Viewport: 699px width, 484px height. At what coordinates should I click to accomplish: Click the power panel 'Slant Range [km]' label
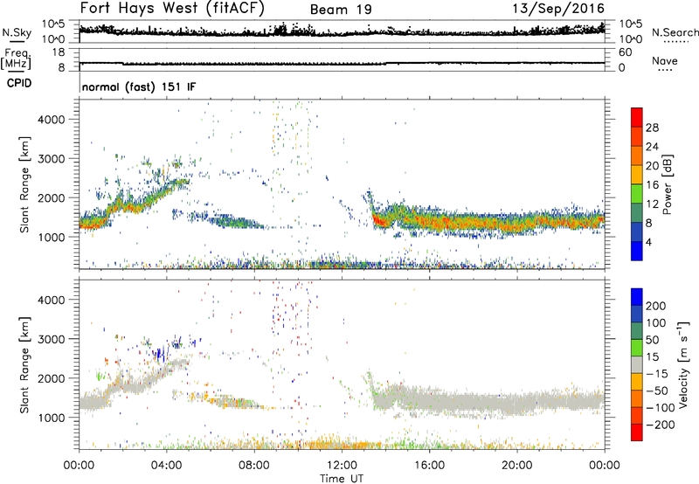pyautogui.click(x=24, y=184)
